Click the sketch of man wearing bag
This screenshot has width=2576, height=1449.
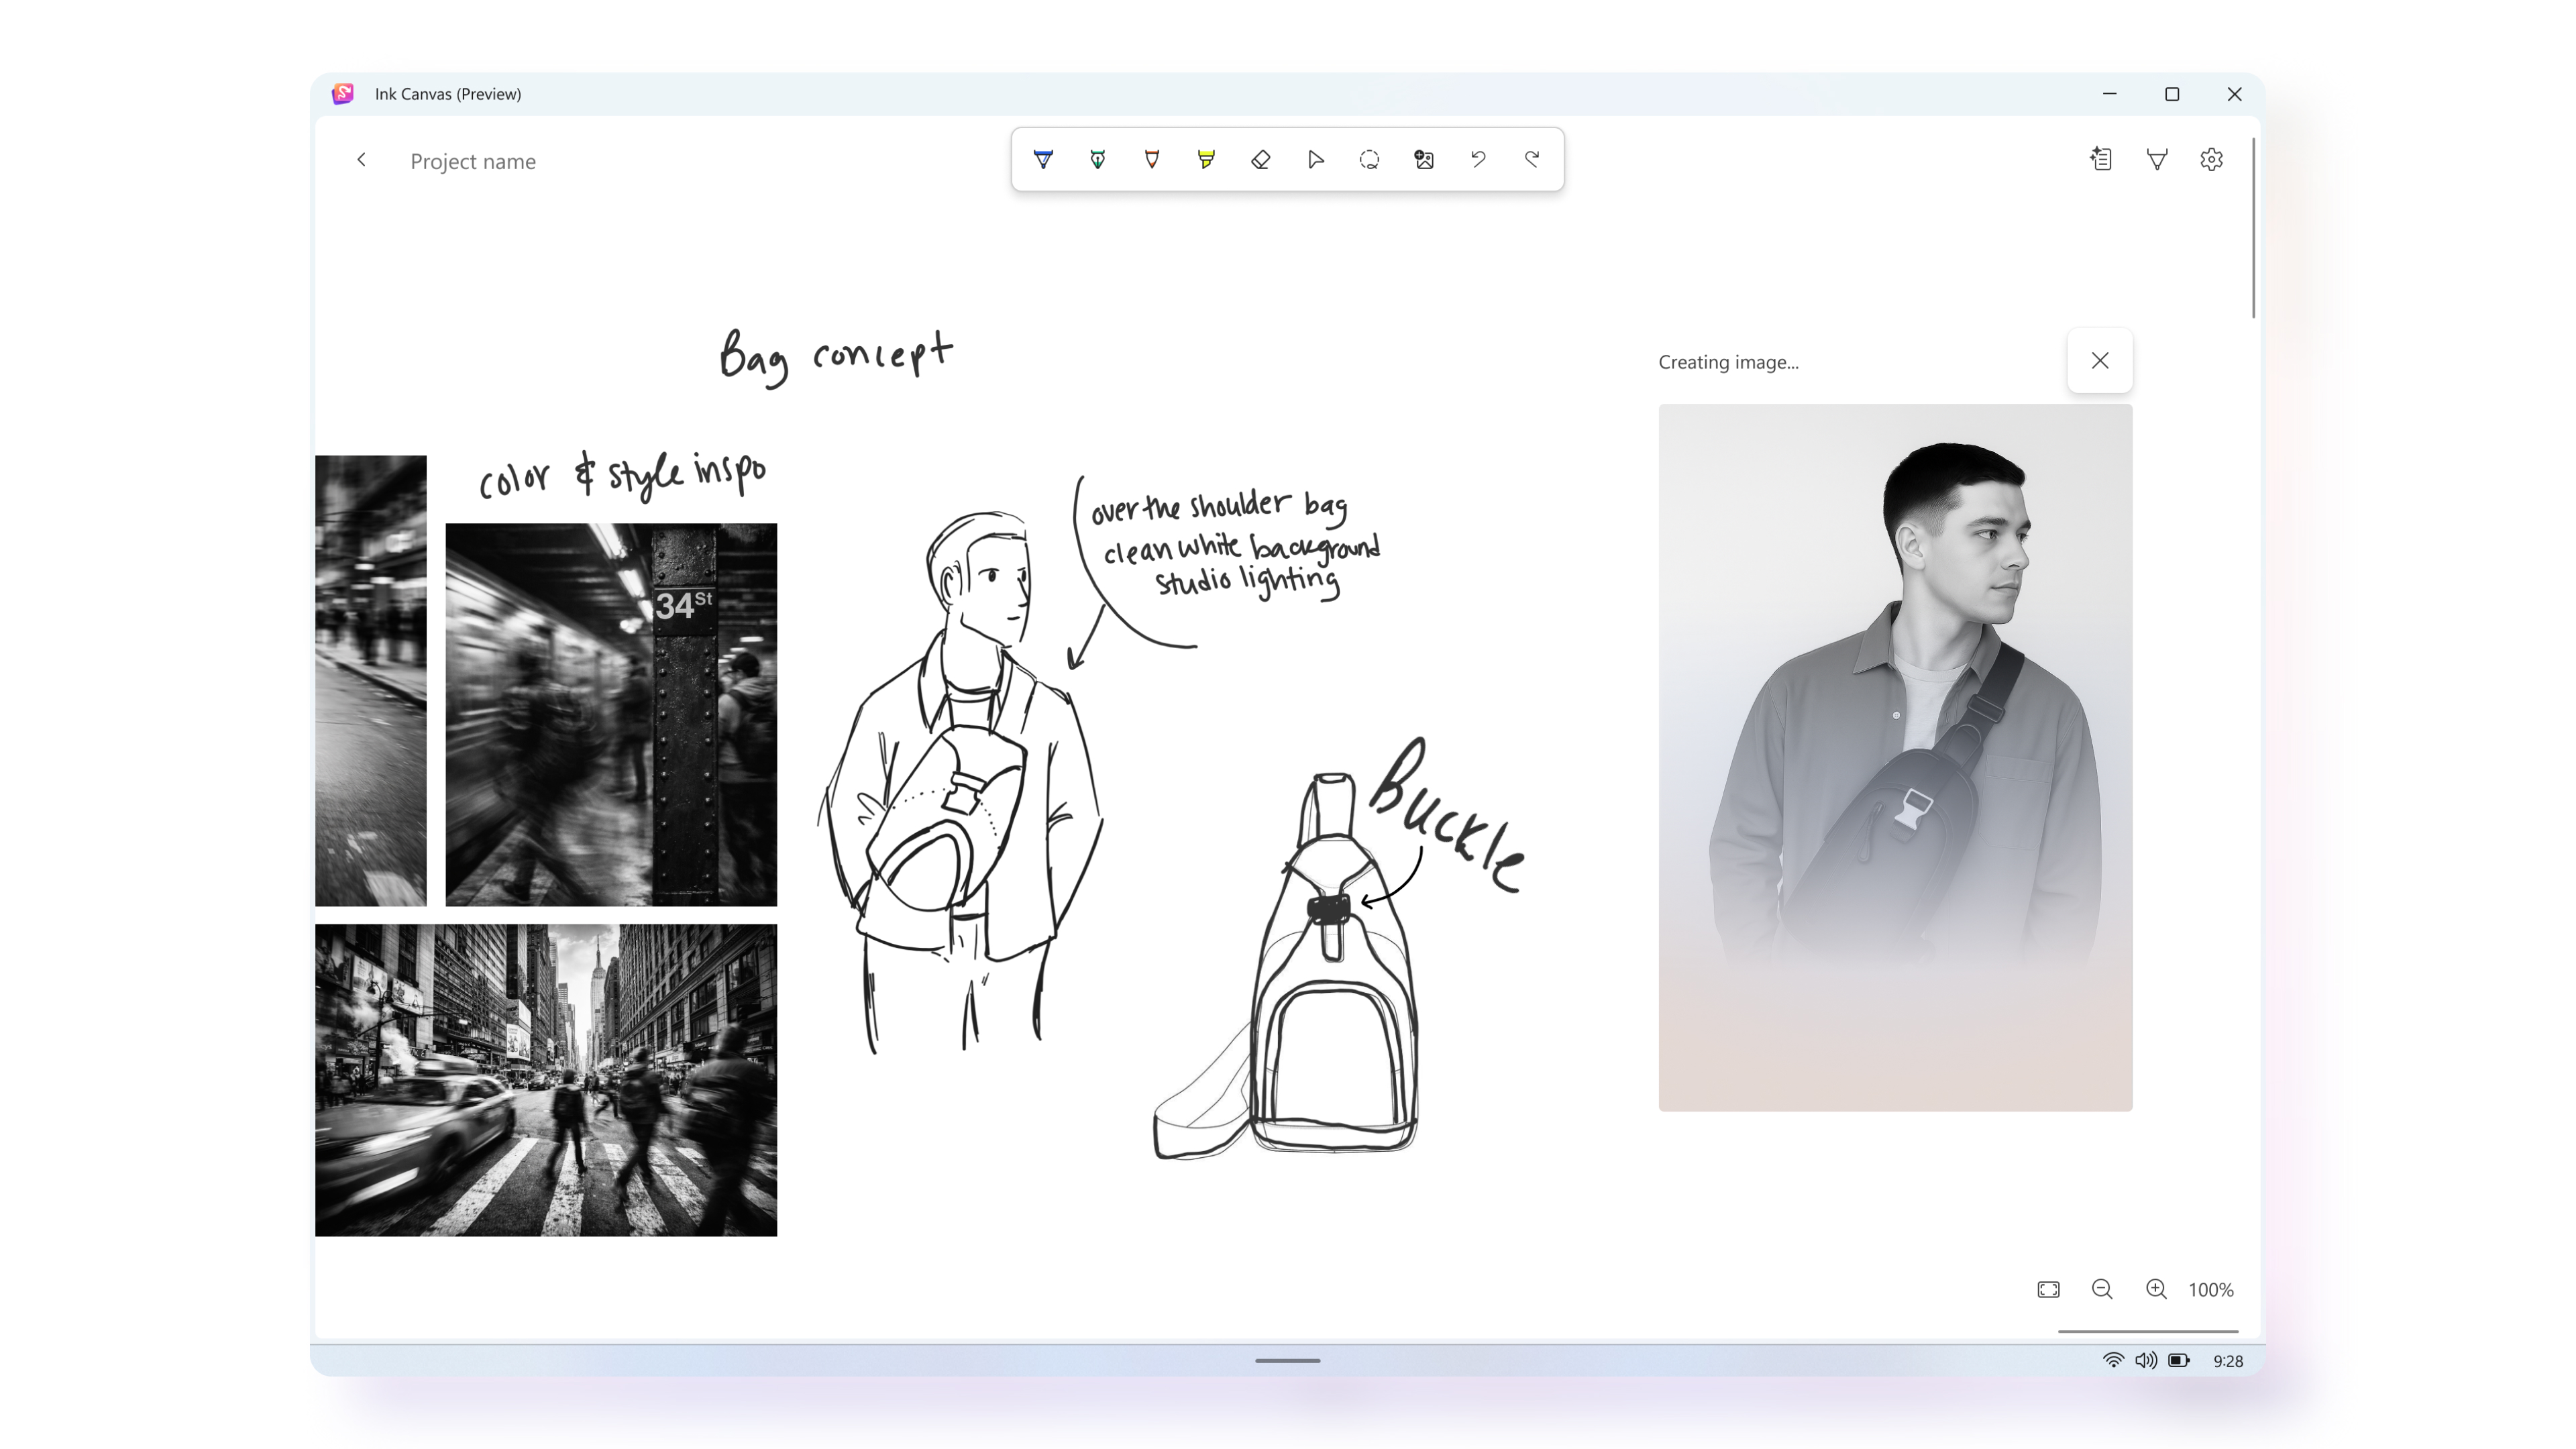[x=960, y=782]
